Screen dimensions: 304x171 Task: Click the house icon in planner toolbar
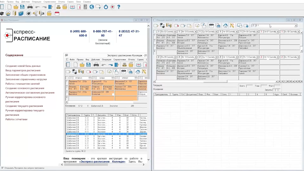[x=225, y=26]
